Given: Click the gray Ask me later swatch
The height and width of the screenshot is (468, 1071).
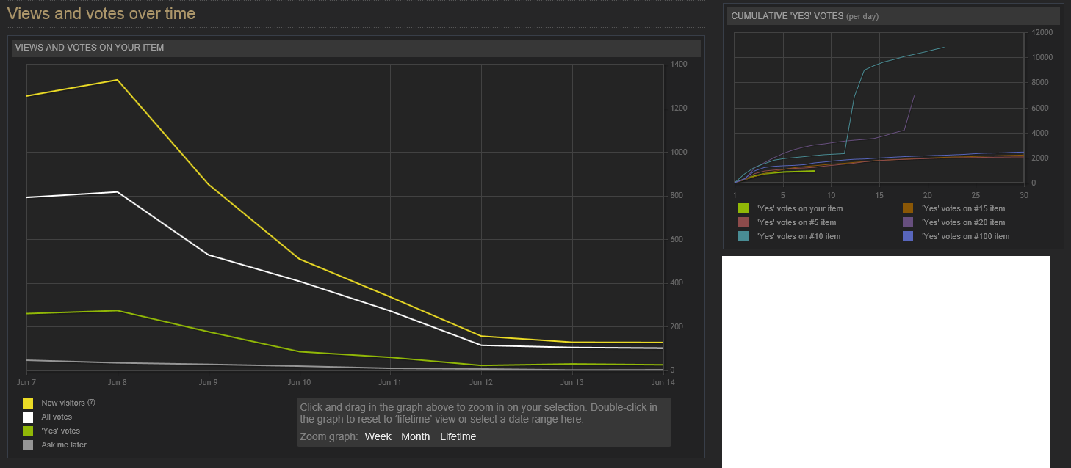Looking at the screenshot, I should (28, 445).
